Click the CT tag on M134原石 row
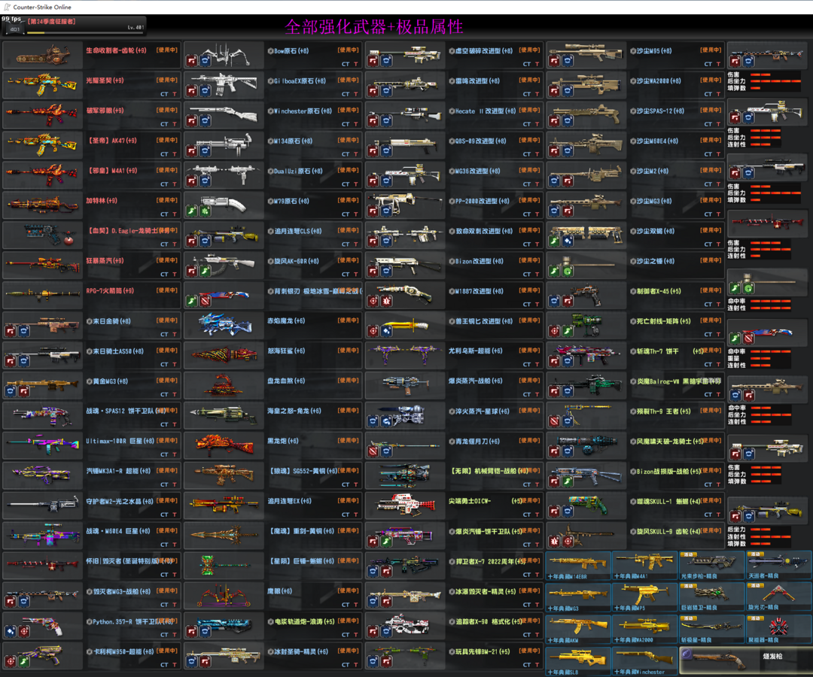The height and width of the screenshot is (677, 813). point(346,154)
